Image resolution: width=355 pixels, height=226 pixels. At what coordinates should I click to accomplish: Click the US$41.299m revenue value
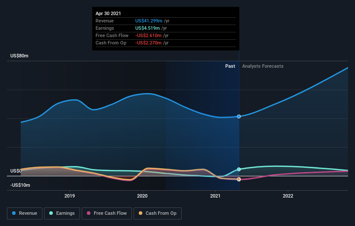[149, 21]
